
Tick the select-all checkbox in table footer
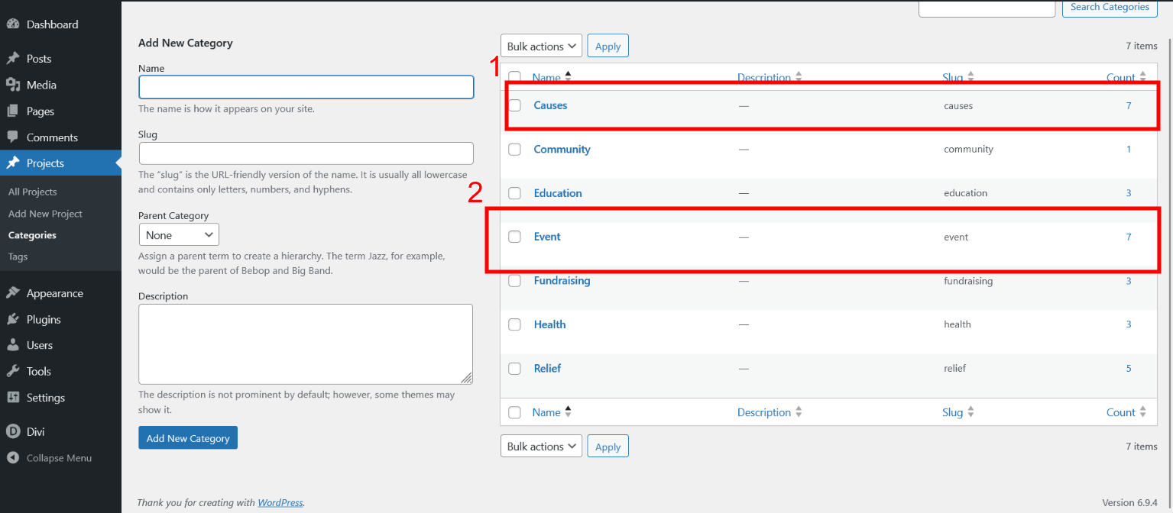pyautogui.click(x=515, y=412)
